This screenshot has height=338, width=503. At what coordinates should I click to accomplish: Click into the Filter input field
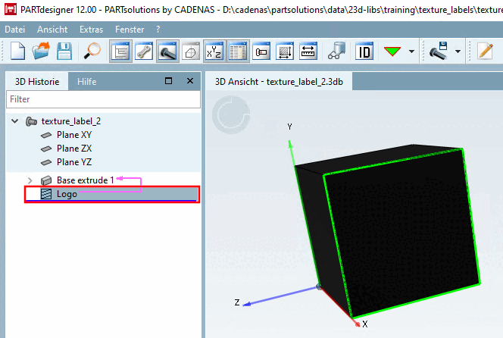(103, 99)
